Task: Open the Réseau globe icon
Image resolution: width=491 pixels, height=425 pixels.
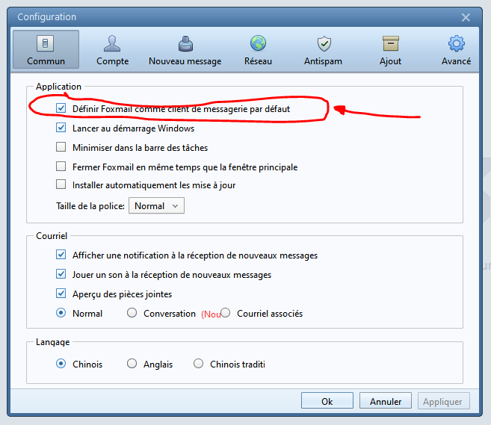Action: tap(258, 43)
